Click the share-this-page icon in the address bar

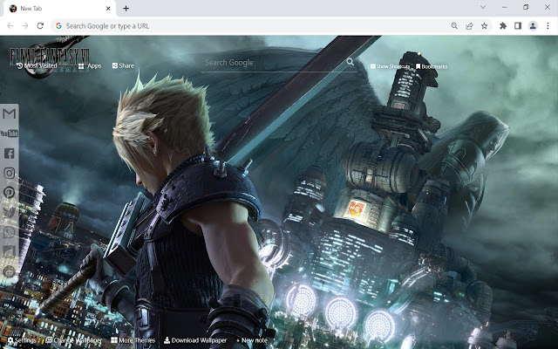pos(469,25)
